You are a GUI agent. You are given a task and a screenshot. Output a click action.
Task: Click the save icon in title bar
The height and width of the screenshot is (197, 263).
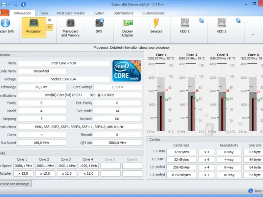4,5
